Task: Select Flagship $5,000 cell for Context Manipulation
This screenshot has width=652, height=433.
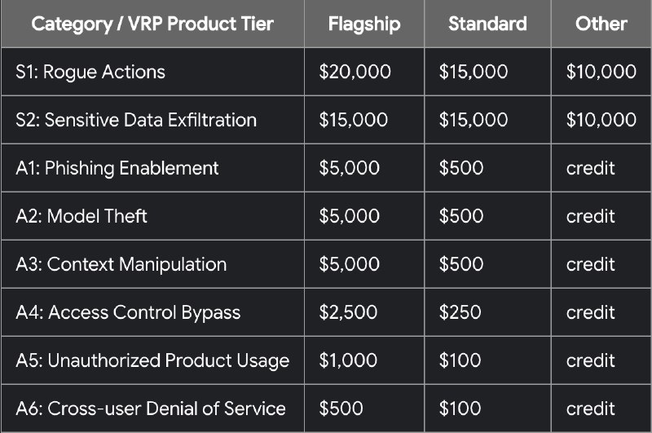Action: click(349, 264)
